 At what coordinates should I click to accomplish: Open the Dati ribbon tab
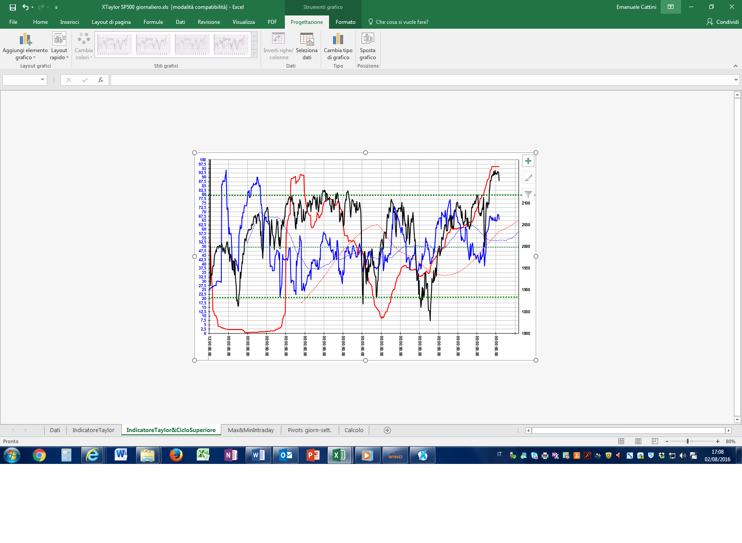point(180,22)
